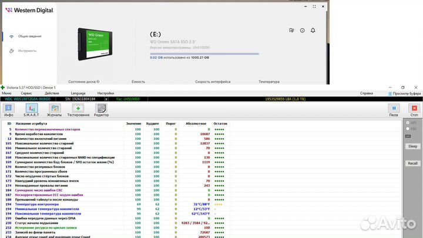Viewport: 423px width, 238px height.
Task: Select the Максимальное количество стираний row
Action: [116, 143]
